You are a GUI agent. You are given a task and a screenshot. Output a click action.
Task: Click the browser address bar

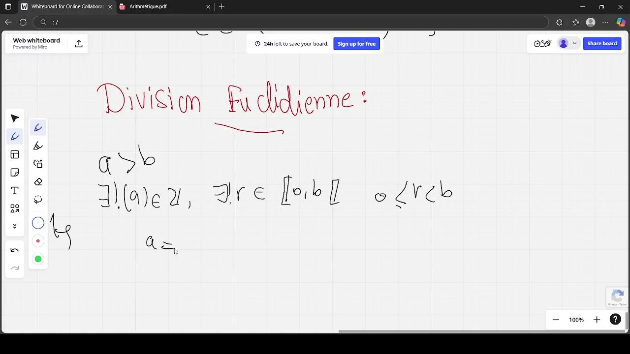(290, 22)
